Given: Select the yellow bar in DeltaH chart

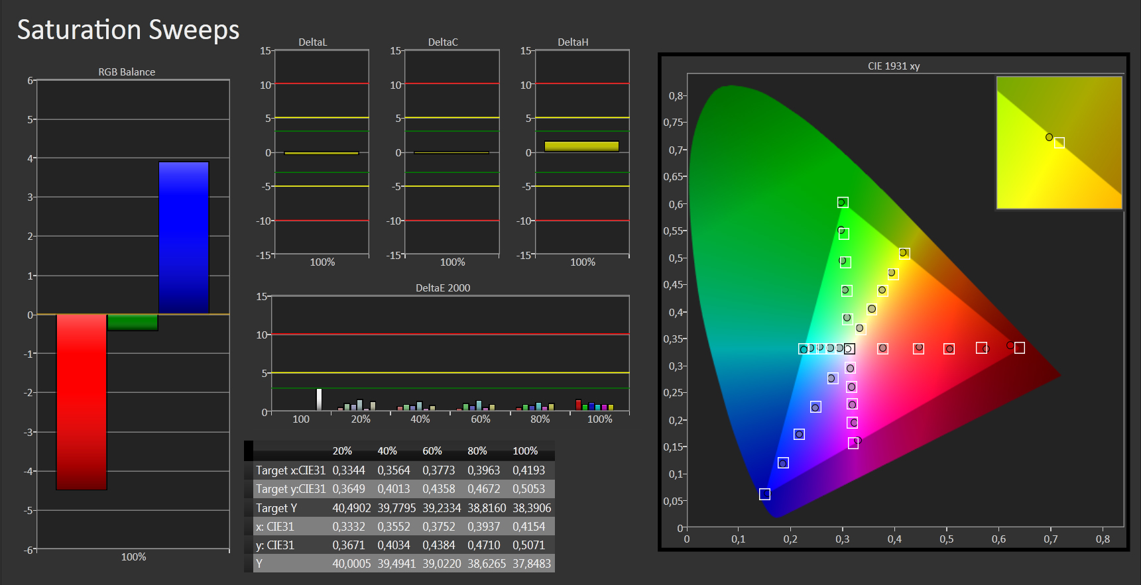Looking at the screenshot, I should point(581,146).
